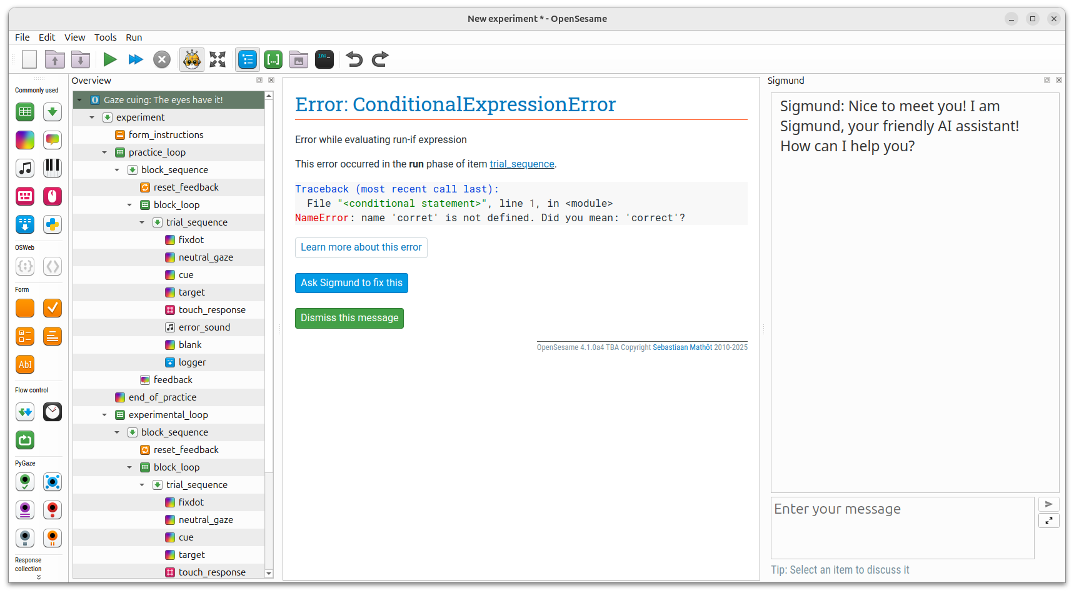Click Dismiss this message button
This screenshot has height=593, width=1074.
pyautogui.click(x=349, y=318)
